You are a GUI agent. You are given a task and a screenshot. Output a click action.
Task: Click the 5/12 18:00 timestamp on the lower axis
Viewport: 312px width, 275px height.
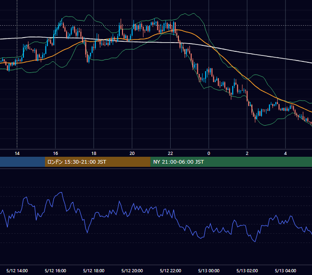[94, 270]
